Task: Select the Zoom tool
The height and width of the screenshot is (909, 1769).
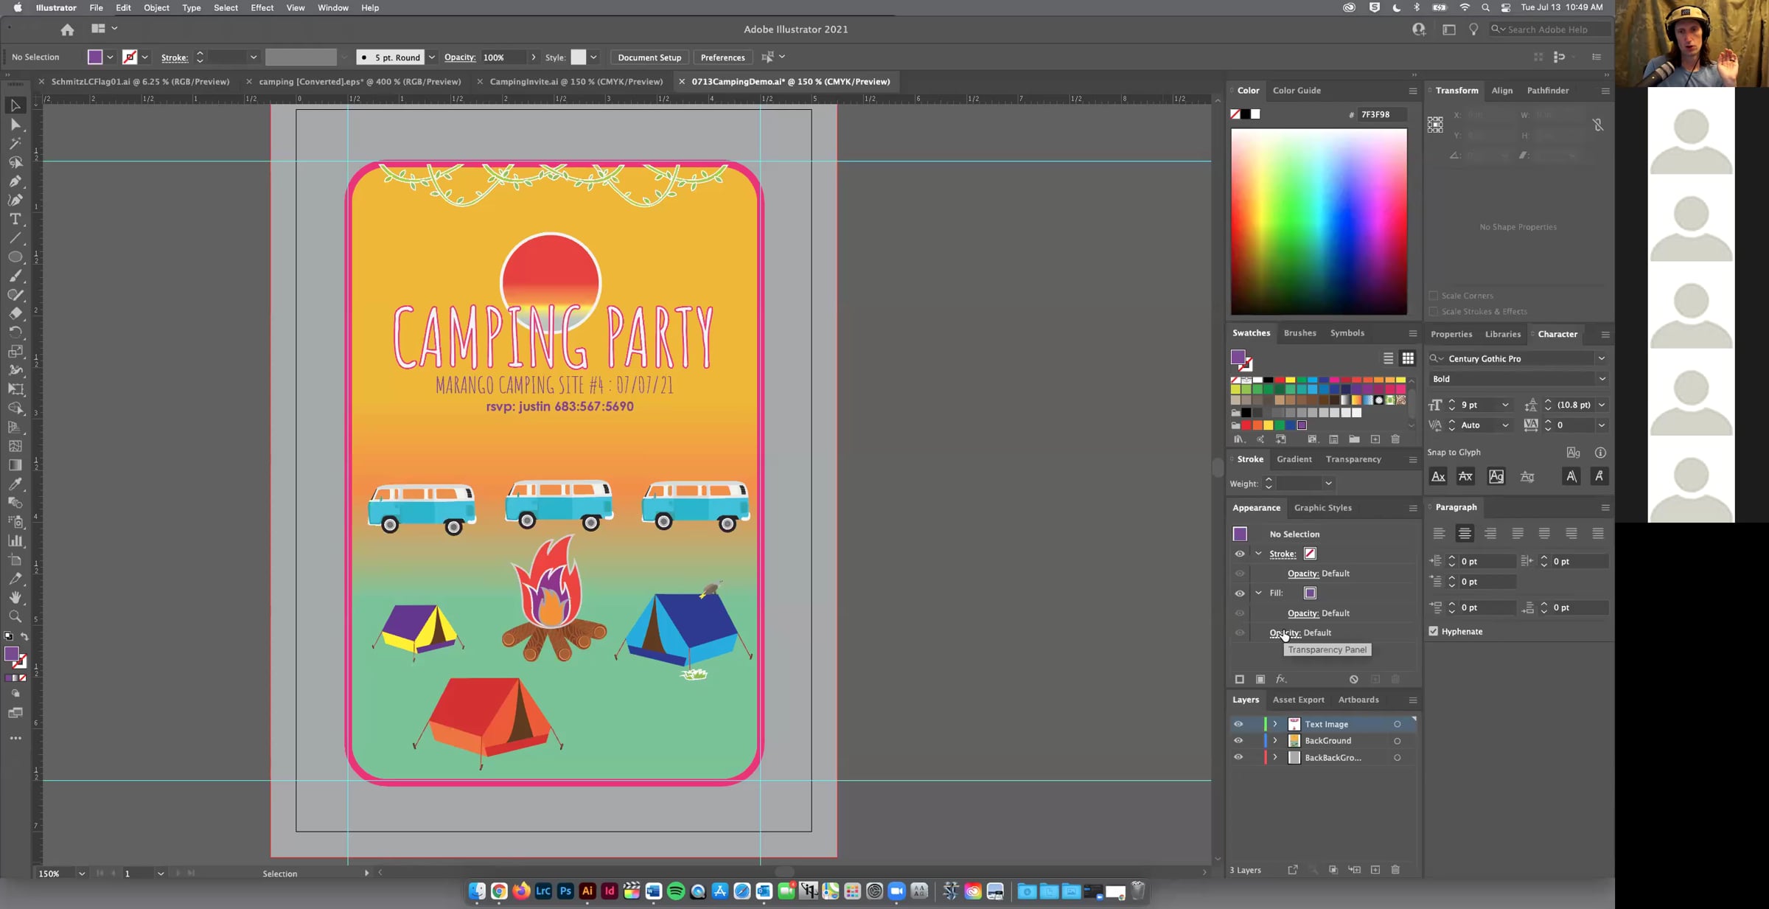Action: tap(15, 616)
